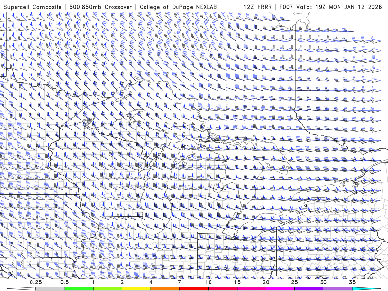The width and height of the screenshot is (388, 291).
Task: Click the pink legend segment after 15
Action: 251,289
